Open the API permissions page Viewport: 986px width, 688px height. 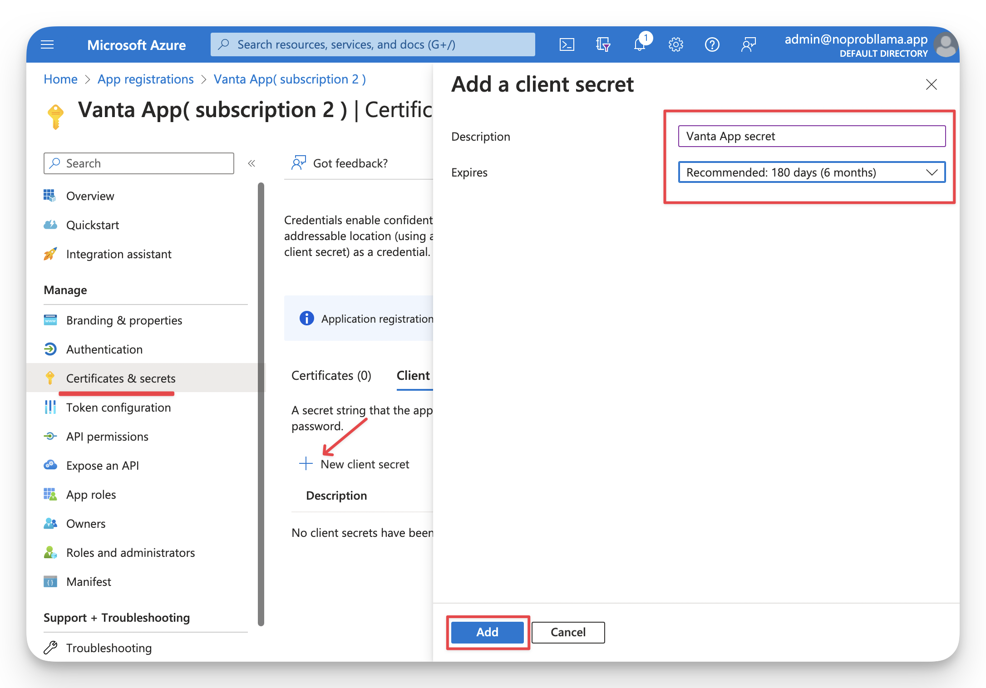(107, 436)
